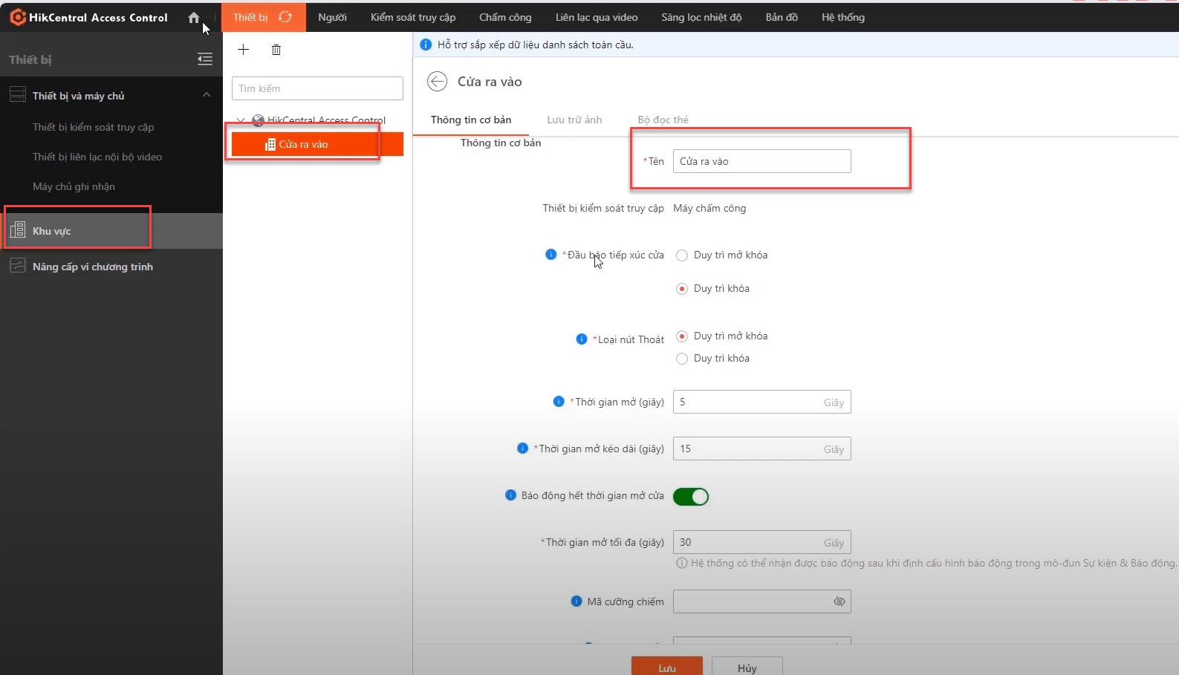The image size is (1179, 675).
Task: Click the Tên input field
Action: click(x=761, y=161)
